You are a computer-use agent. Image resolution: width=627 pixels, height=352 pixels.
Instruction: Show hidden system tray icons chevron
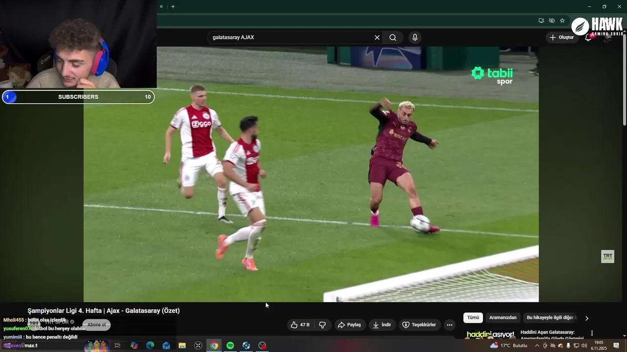click(537, 346)
